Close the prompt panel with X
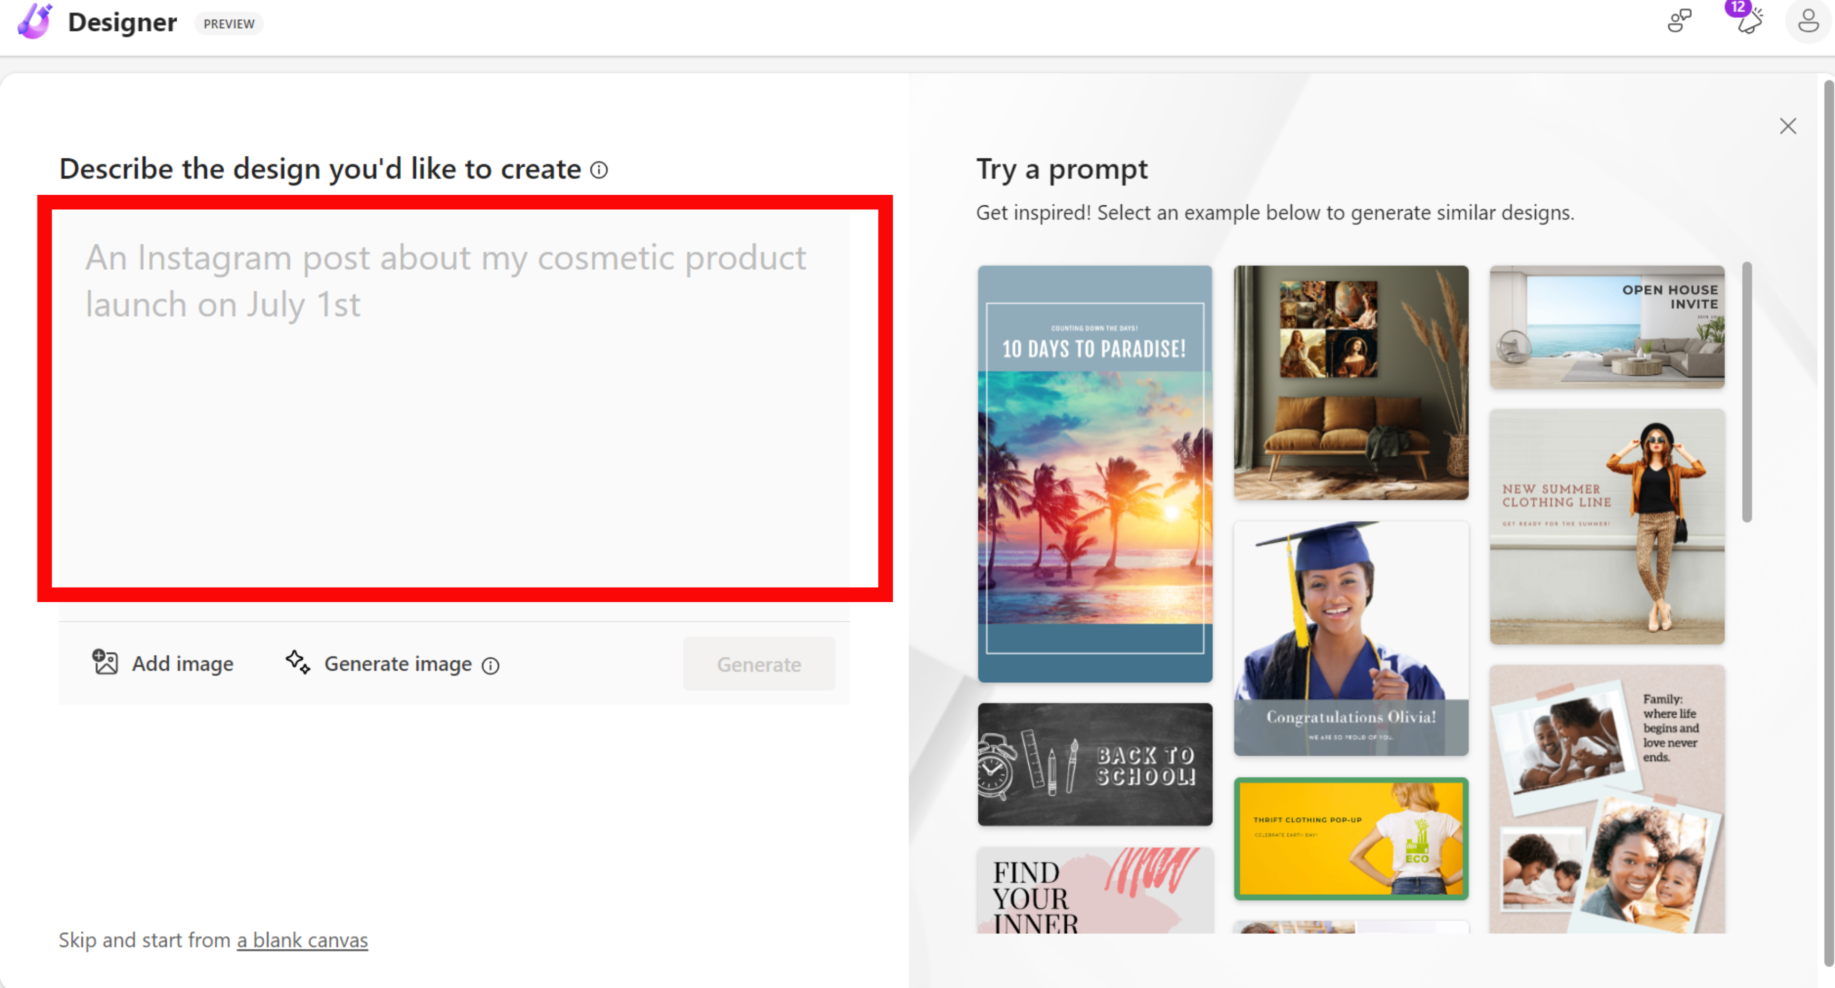1835x988 pixels. [1787, 127]
